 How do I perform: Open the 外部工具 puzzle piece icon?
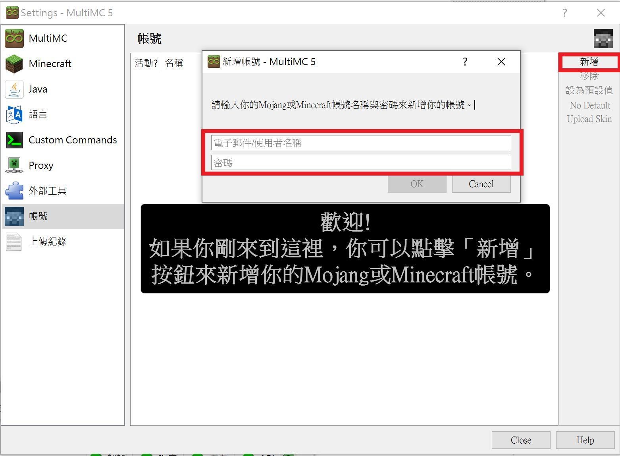[14, 191]
